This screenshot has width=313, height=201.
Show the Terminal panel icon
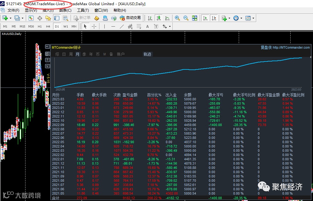point(57,18)
